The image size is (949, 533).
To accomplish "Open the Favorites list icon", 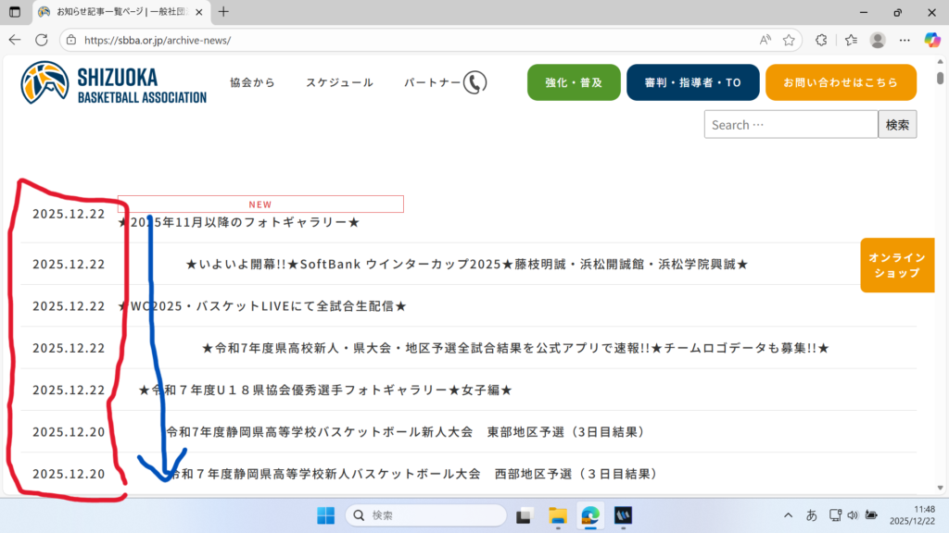I will pyautogui.click(x=851, y=40).
